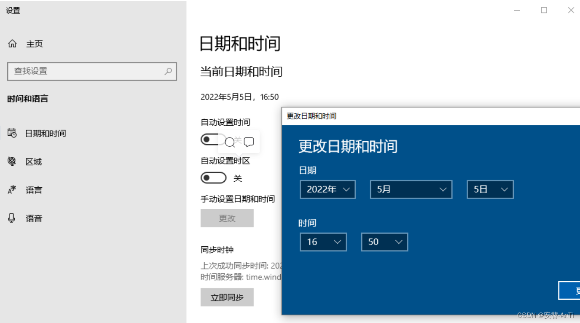Click the search magnifier in 查找设置 box

pos(168,71)
